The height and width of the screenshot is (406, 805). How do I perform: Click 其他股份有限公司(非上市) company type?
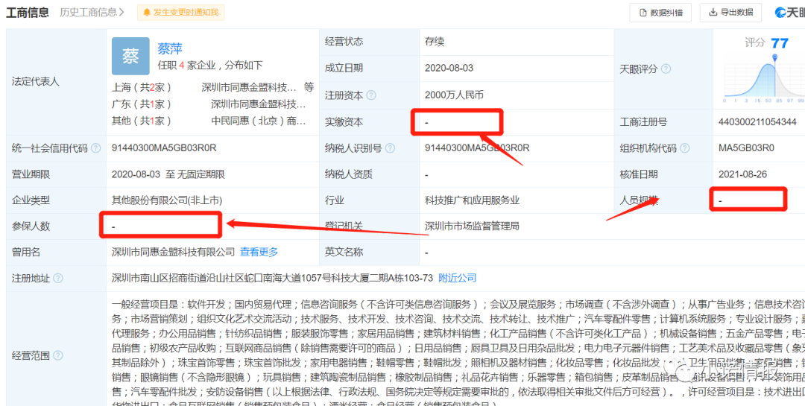pos(167,200)
